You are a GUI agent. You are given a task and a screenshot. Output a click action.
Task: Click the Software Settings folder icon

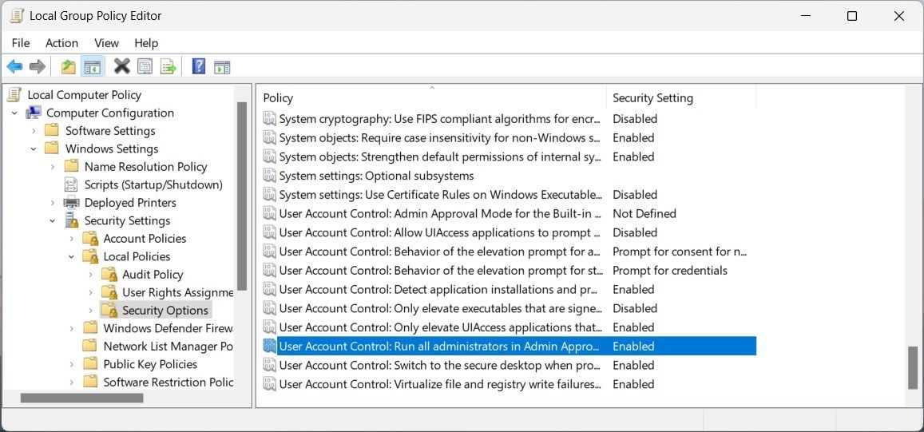(53, 131)
